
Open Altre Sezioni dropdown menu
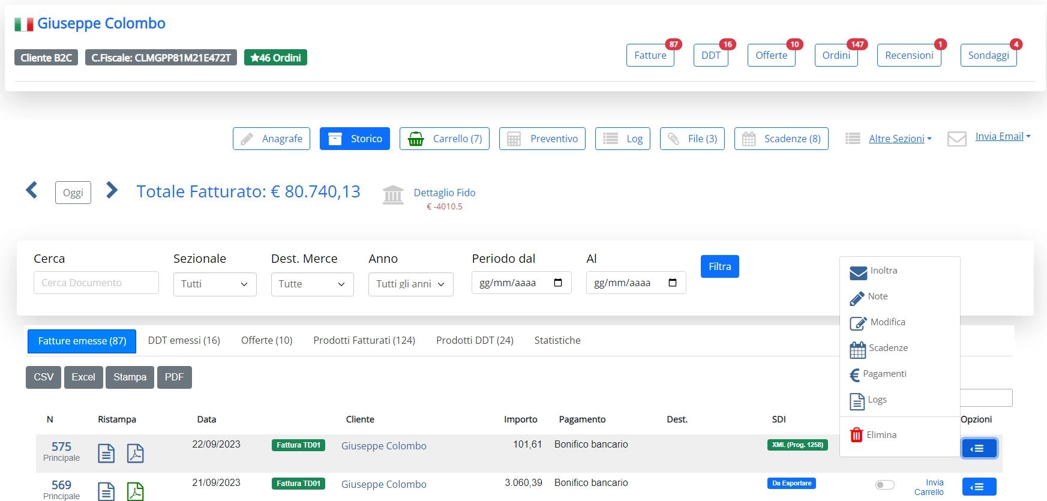(x=899, y=139)
